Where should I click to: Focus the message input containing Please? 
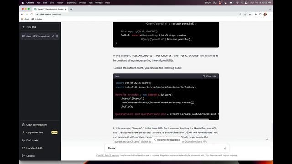[x=167, y=148]
